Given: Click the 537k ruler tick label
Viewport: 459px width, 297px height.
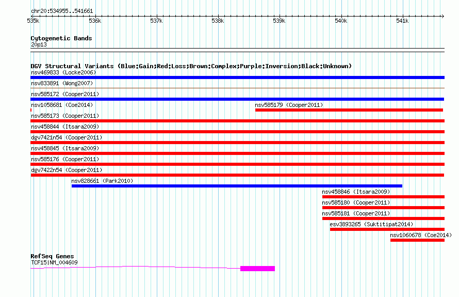Looking at the screenshot, I should 156,21.
